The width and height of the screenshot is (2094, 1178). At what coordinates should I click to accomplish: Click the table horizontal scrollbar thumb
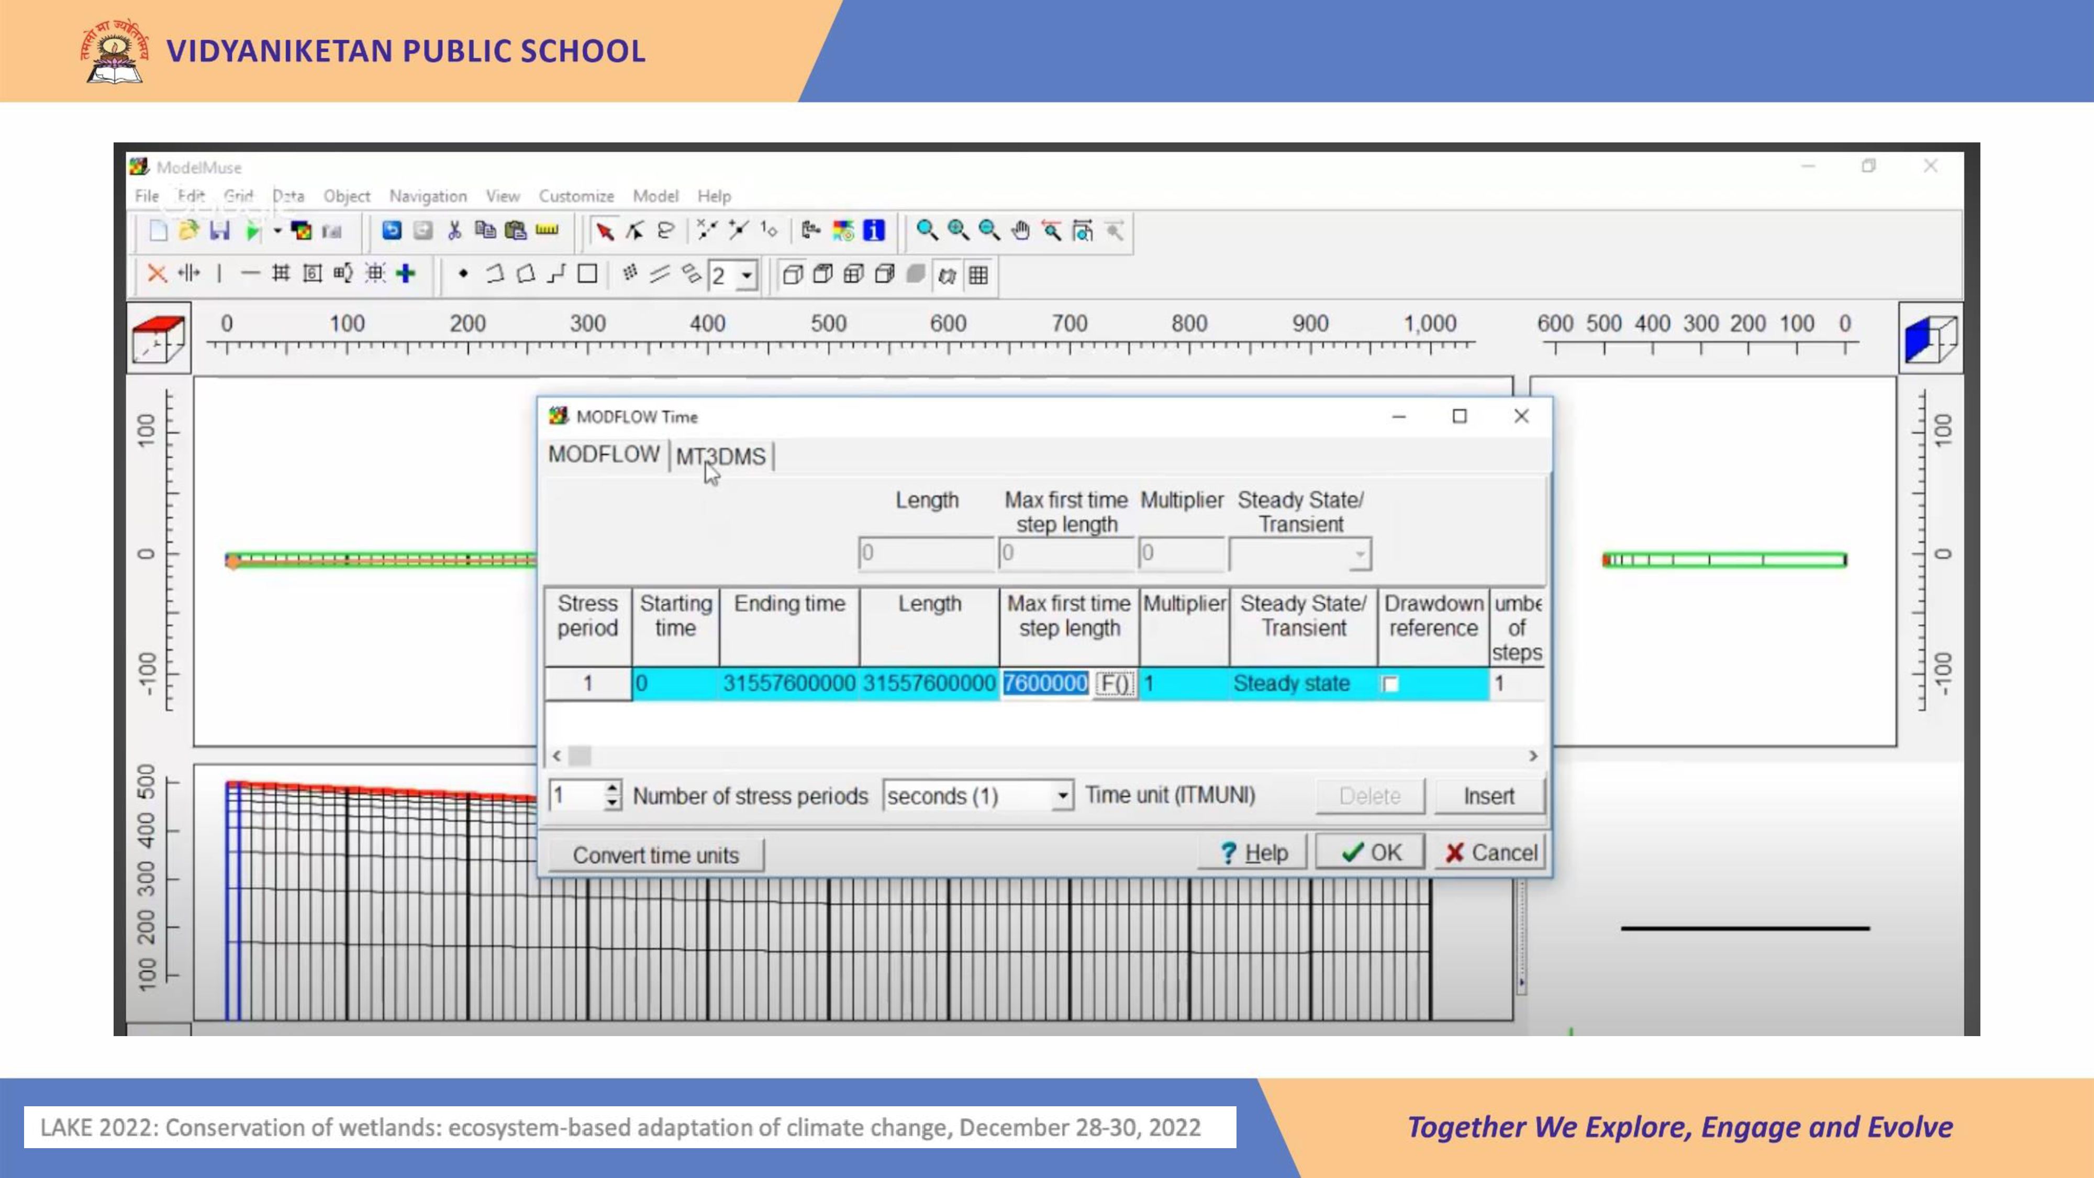(580, 756)
